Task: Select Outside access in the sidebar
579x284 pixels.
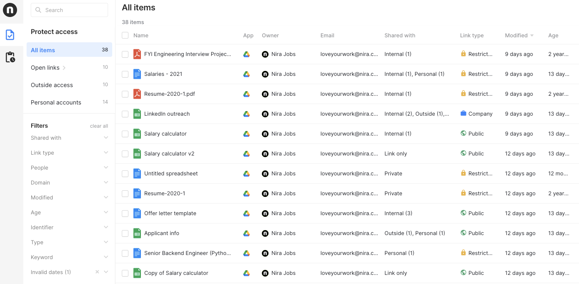Action: (x=52, y=85)
